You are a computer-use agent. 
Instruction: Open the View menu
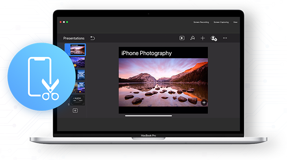235,22
